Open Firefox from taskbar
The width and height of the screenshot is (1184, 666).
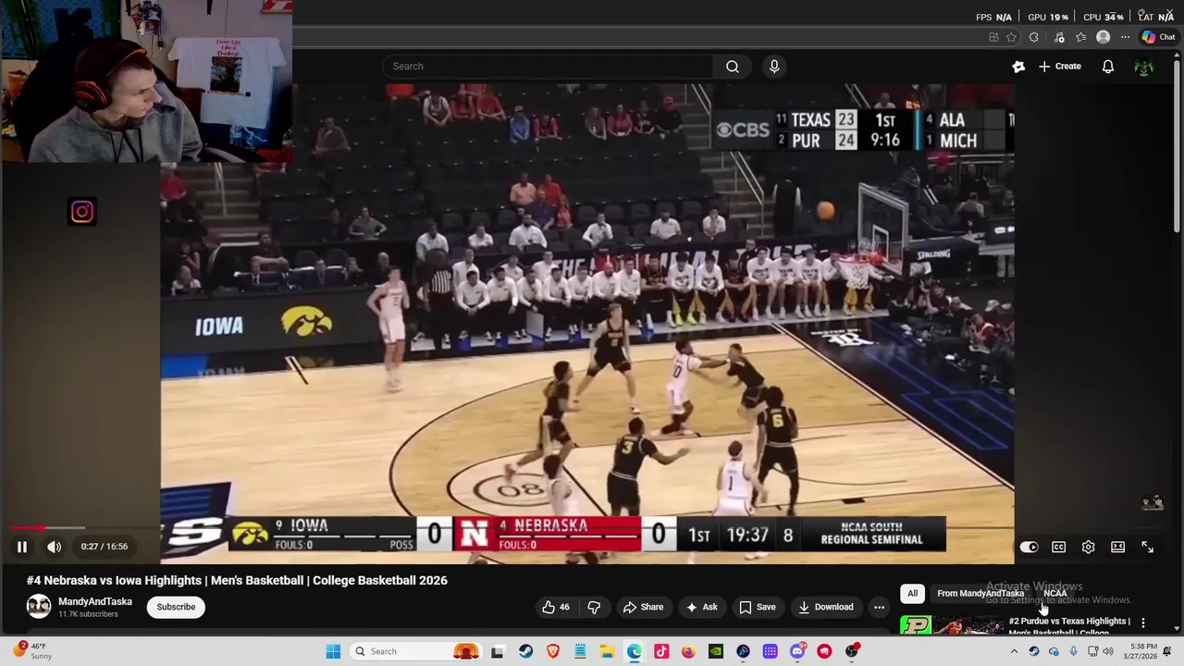688,651
